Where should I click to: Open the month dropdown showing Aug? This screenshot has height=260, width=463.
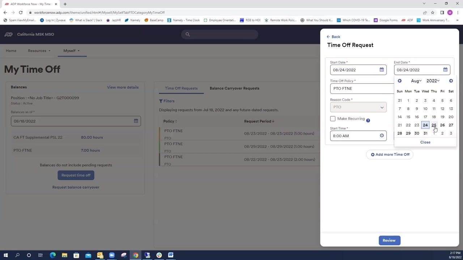416,81
